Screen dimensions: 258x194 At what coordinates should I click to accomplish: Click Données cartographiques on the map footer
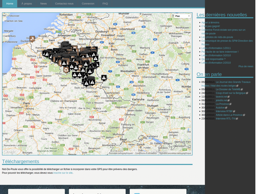[121, 153]
